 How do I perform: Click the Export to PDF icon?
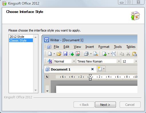point(78,54)
